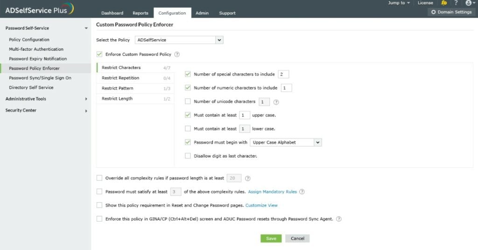Expand Security Center section
Viewport: 478px width, 250px height.
click(x=86, y=111)
